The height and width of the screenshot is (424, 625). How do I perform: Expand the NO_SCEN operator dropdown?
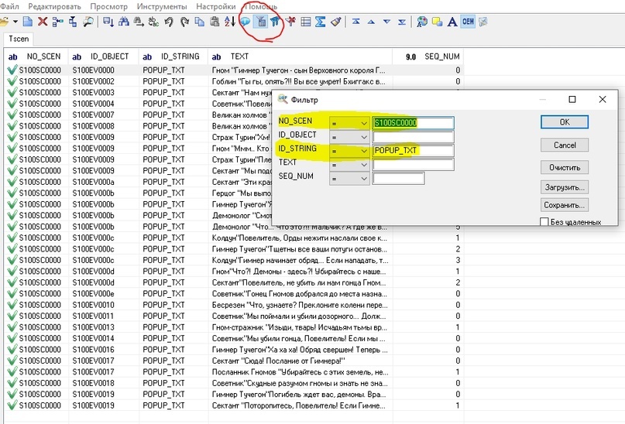pyautogui.click(x=363, y=122)
